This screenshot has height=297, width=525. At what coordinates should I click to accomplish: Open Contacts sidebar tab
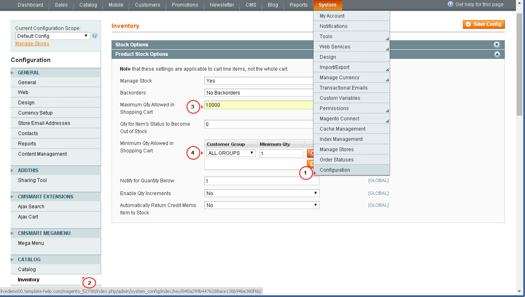(x=56, y=134)
